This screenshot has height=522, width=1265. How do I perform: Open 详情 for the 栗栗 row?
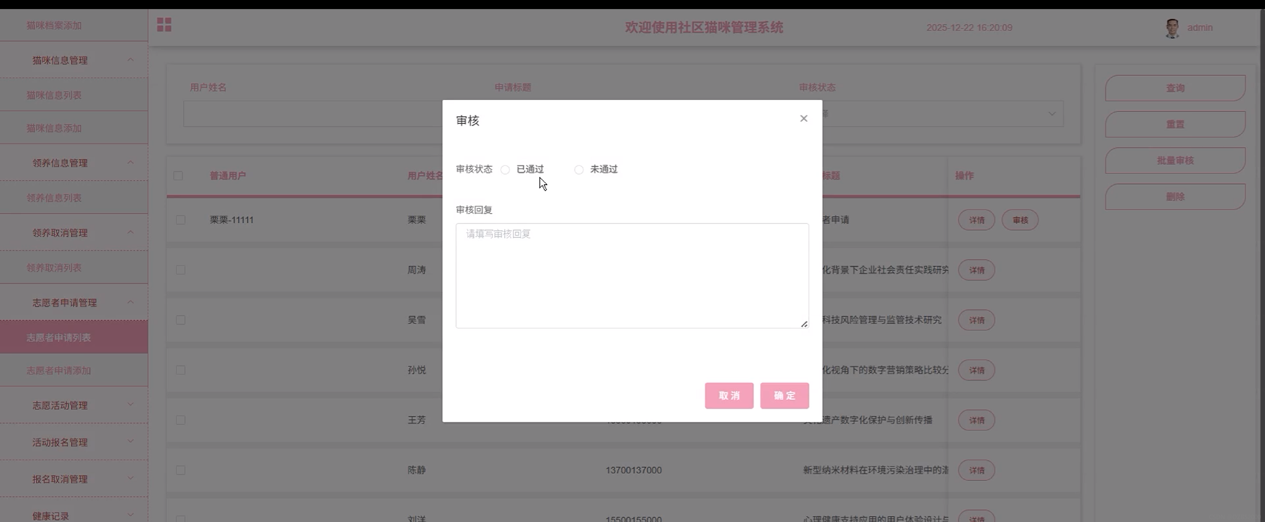pyautogui.click(x=976, y=220)
